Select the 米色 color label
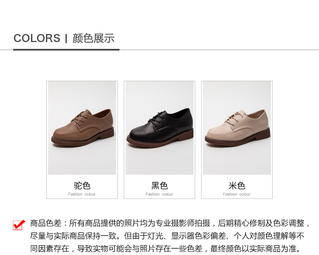 point(237,186)
